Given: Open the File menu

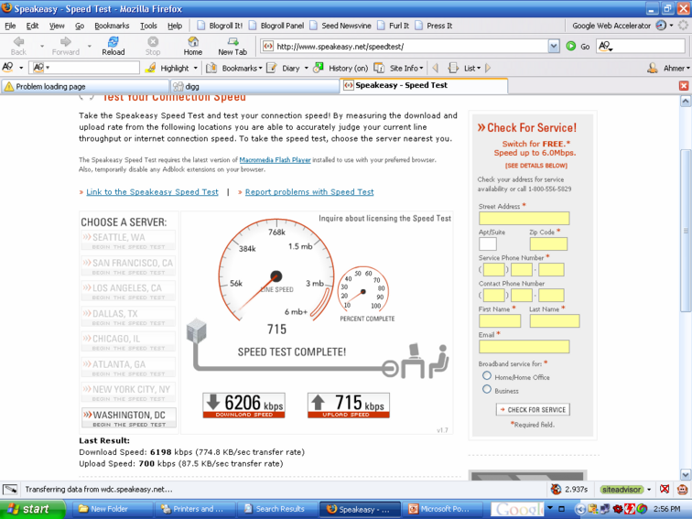Looking at the screenshot, I should click(x=10, y=26).
